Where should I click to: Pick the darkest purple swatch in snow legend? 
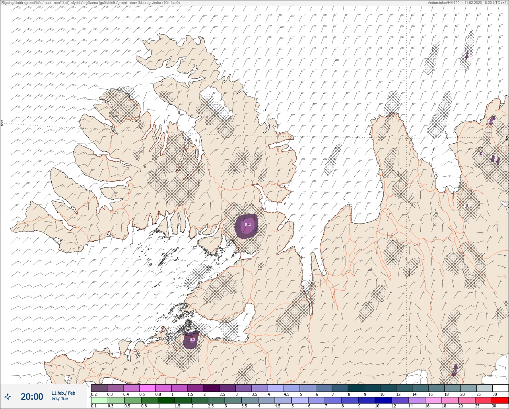[212, 388]
